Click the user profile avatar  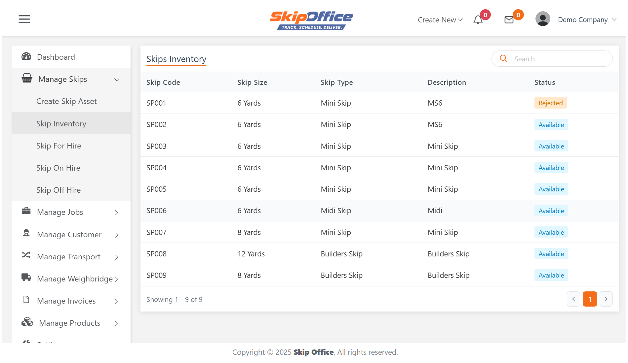pyautogui.click(x=543, y=19)
